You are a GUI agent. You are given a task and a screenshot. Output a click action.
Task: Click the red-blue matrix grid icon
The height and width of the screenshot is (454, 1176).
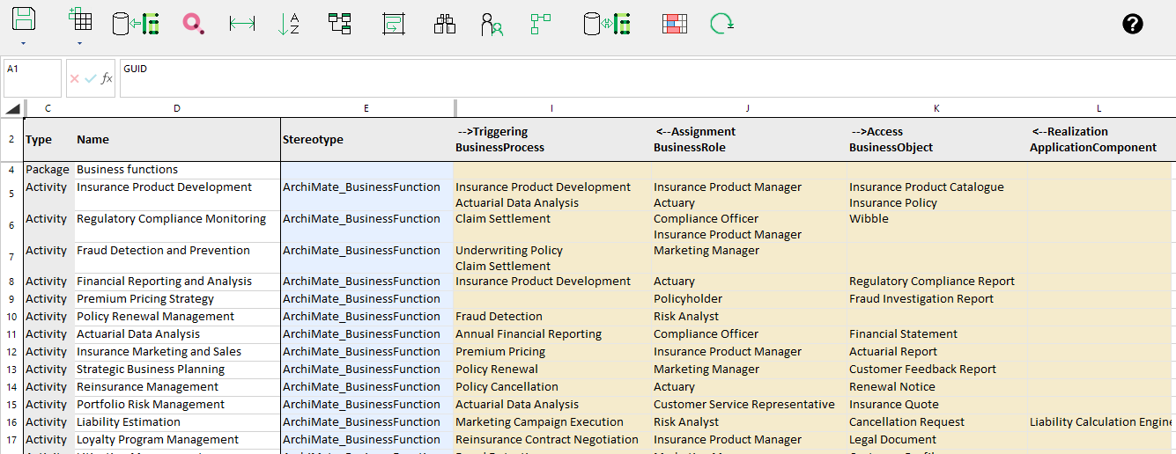pyautogui.click(x=675, y=24)
